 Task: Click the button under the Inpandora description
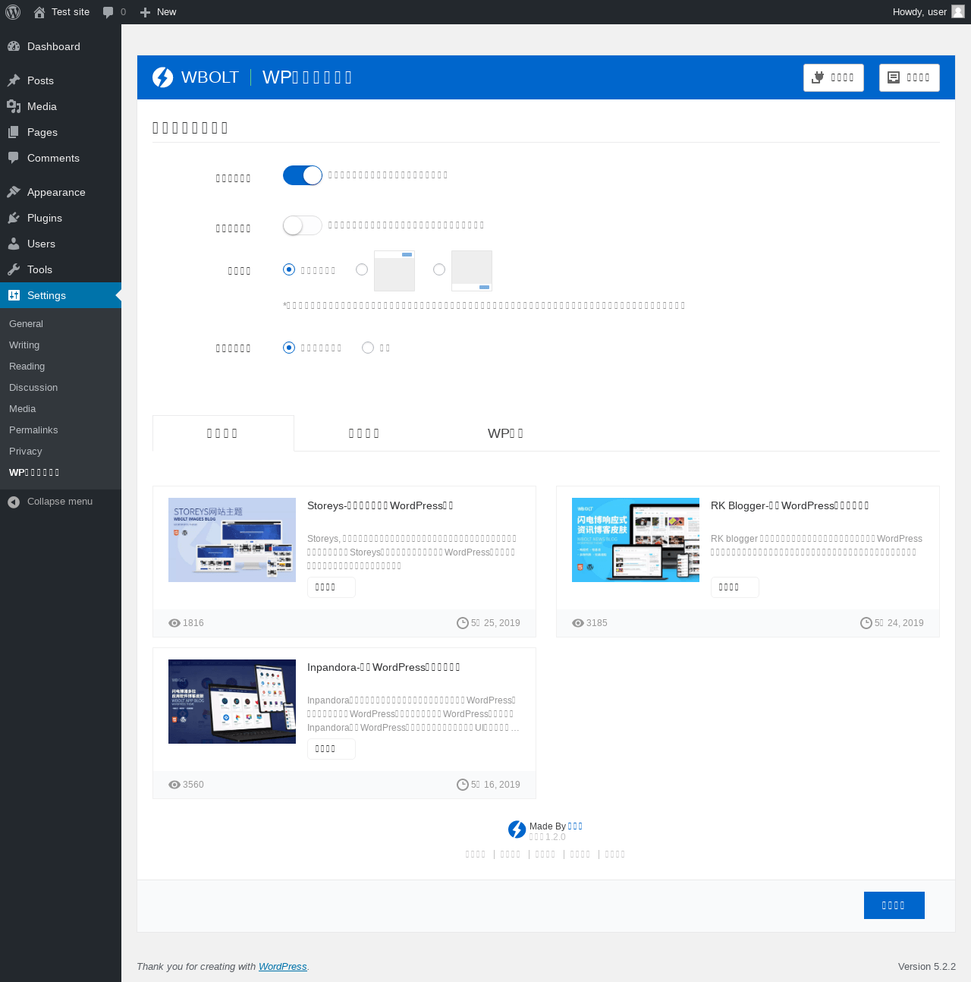point(332,749)
